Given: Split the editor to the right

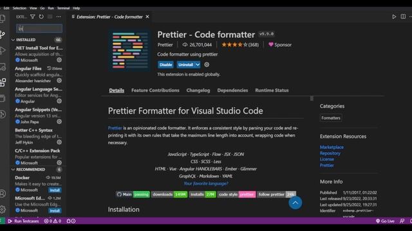Looking at the screenshot, I should [x=403, y=17].
